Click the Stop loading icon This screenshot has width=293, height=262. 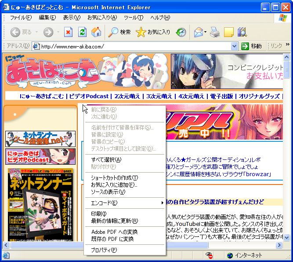[68, 32]
